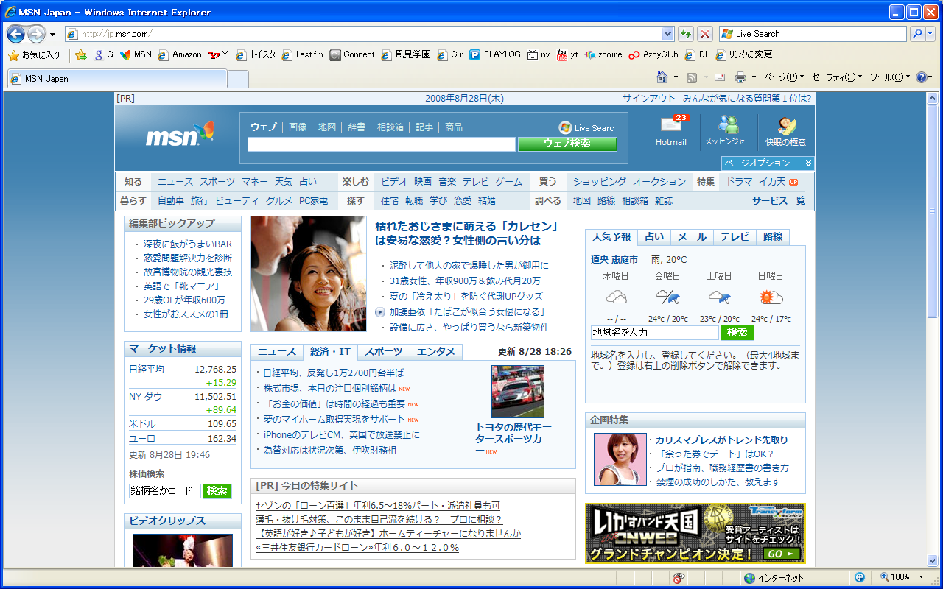The image size is (943, 589).
Task: Open the Home button dropdown arrow
Action: tap(675, 77)
